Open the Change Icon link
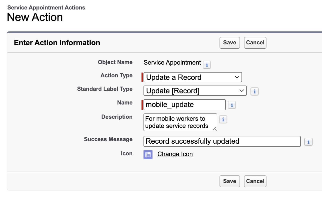 click(x=175, y=154)
